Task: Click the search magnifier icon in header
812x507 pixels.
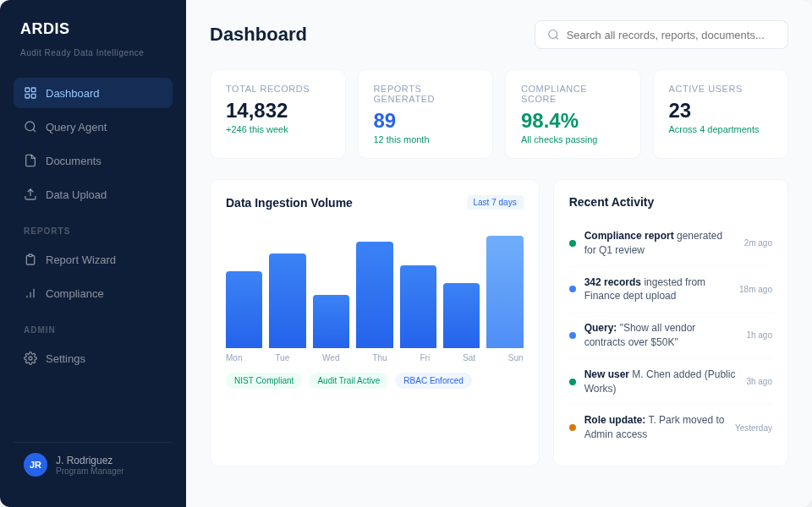Action: click(x=553, y=35)
